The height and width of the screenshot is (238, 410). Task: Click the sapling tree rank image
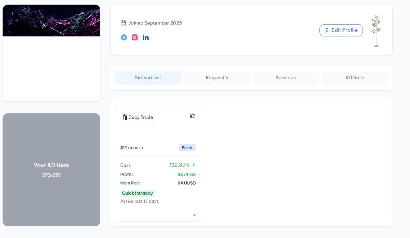376,31
